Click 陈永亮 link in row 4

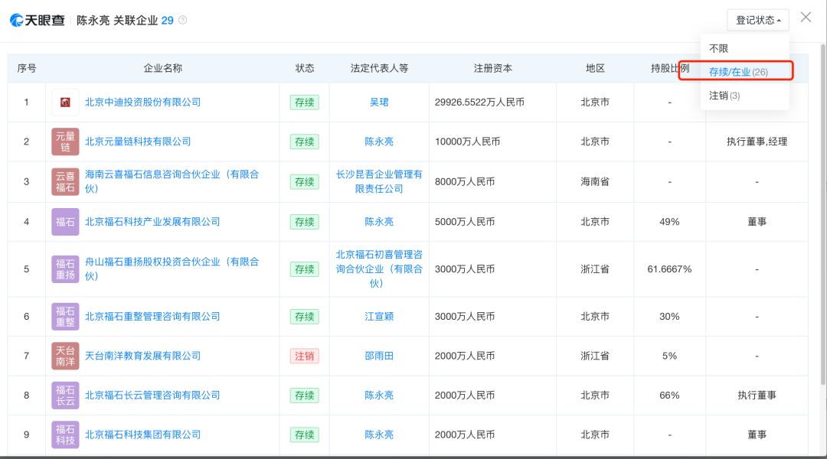(379, 221)
